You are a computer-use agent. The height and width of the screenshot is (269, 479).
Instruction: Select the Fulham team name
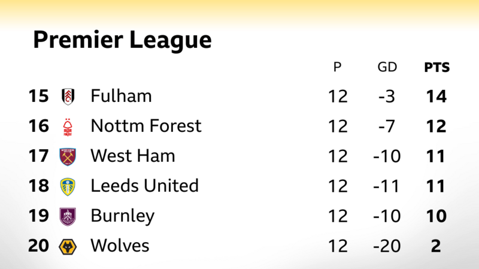tap(121, 96)
